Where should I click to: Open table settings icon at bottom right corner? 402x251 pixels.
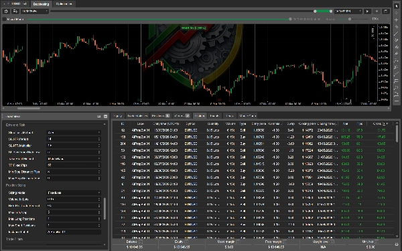pyautogui.click(x=397, y=244)
